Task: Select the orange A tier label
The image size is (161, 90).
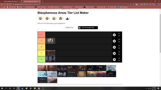Action: tap(42, 41)
